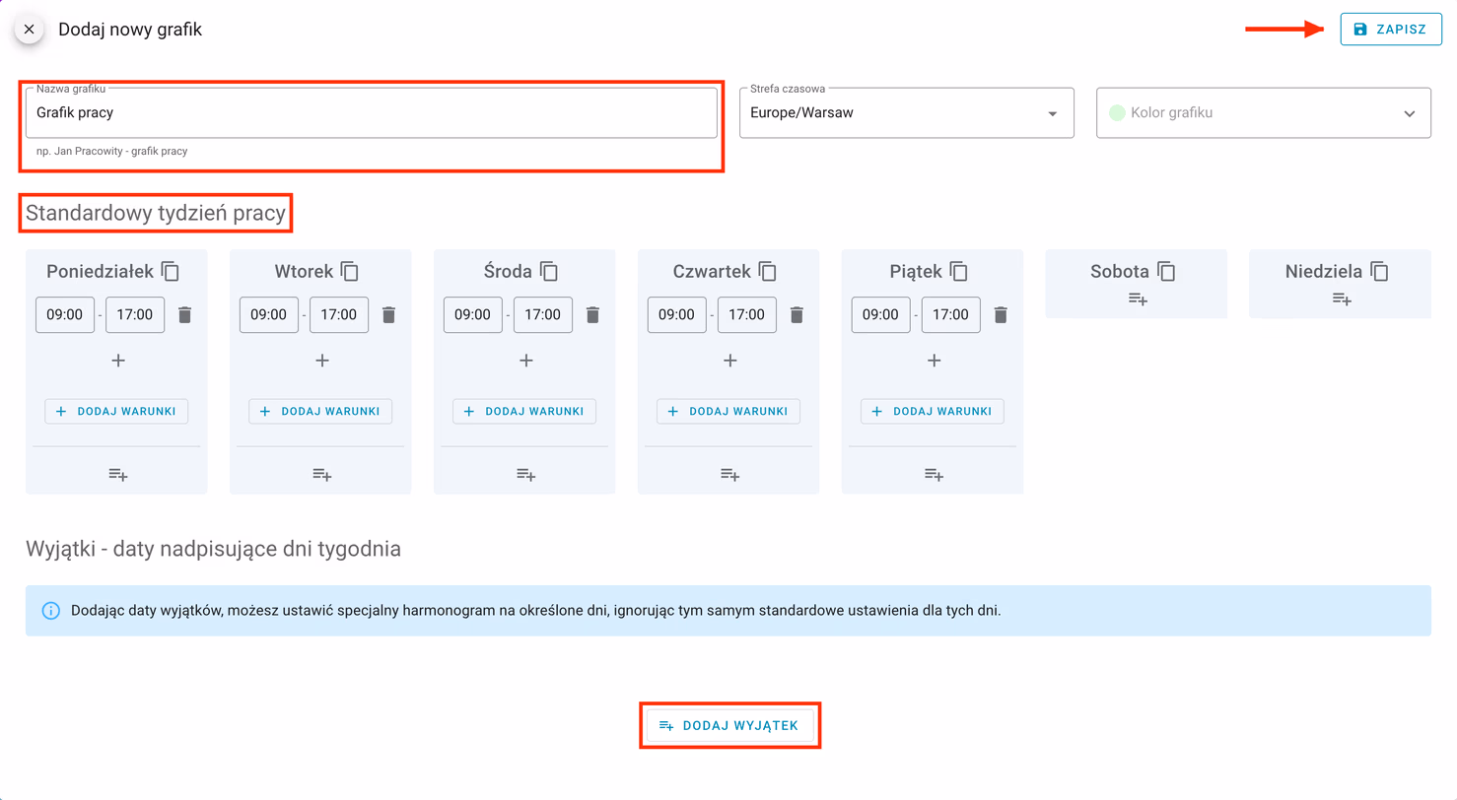Remove Wtorek time range with trash icon
Viewport: 1457px width, 800px height.
pos(389,315)
